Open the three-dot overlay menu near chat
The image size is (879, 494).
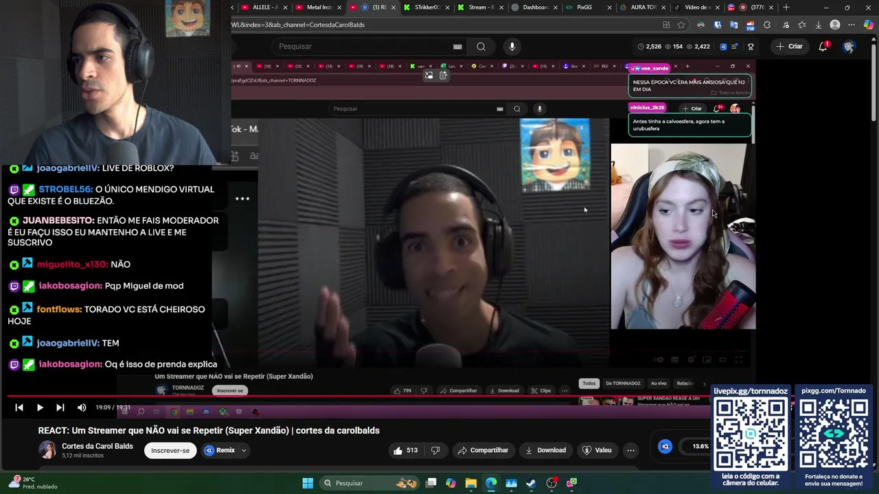tap(242, 199)
